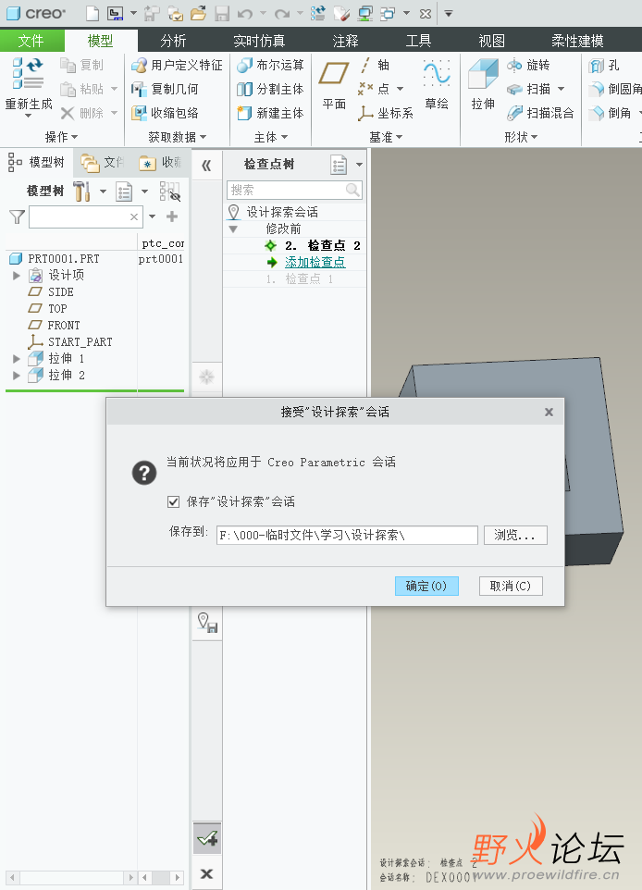Open the 基准 group dropdown

[386, 137]
